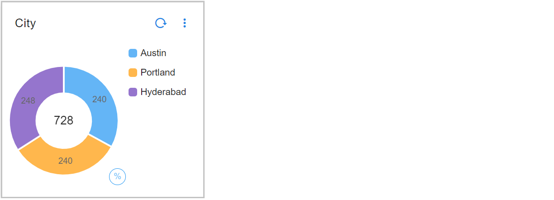Click the blue Austin legend swatch
The image size is (554, 200).
(133, 53)
